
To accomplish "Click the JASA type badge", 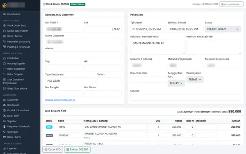I will coord(49,127).
